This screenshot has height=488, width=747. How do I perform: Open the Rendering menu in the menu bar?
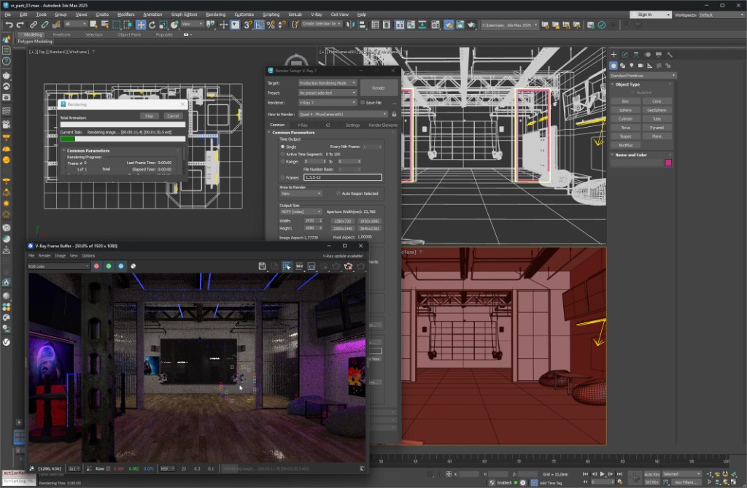click(216, 13)
